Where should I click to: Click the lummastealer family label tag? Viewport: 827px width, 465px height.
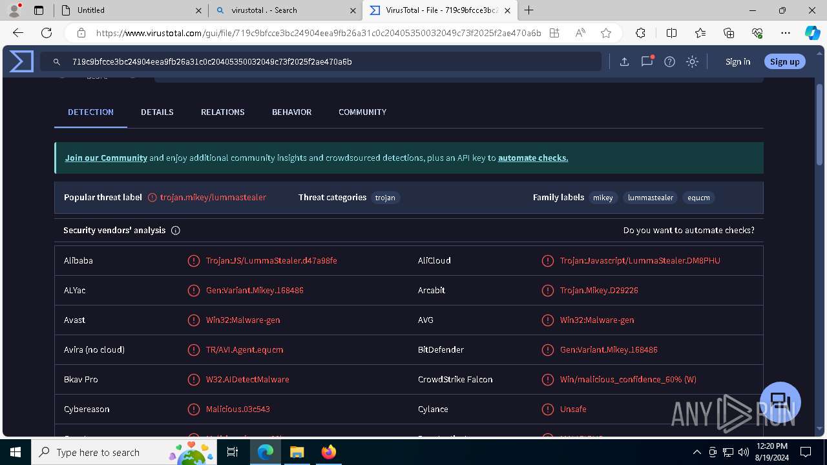point(651,198)
